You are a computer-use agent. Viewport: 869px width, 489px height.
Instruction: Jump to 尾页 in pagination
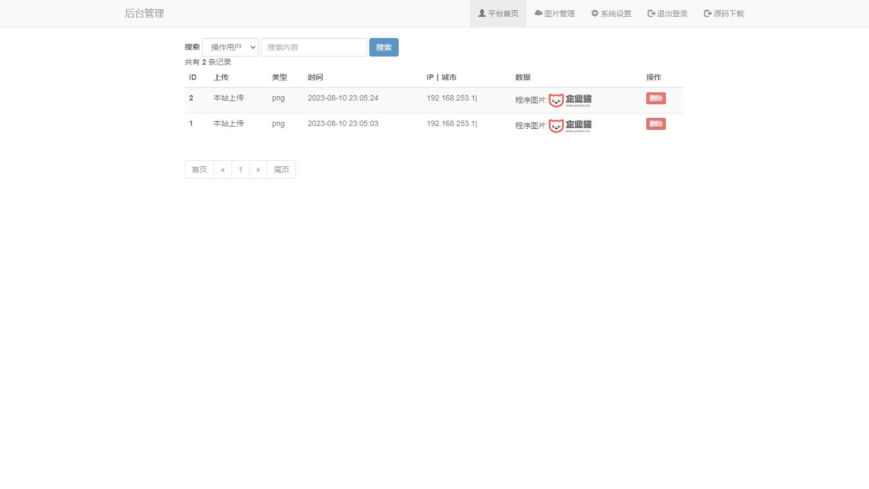click(281, 170)
